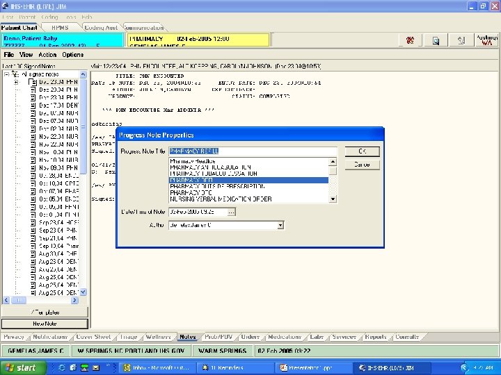The image size is (501, 375).
Task: Switch to the Coding Asst tab
Action: coord(101,28)
